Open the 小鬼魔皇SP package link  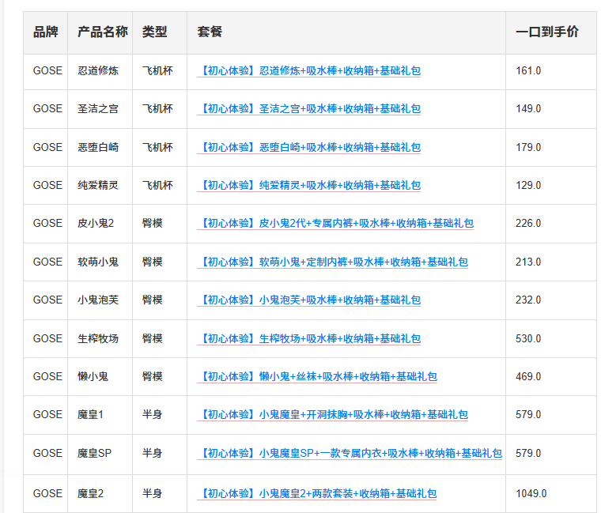(x=350, y=453)
